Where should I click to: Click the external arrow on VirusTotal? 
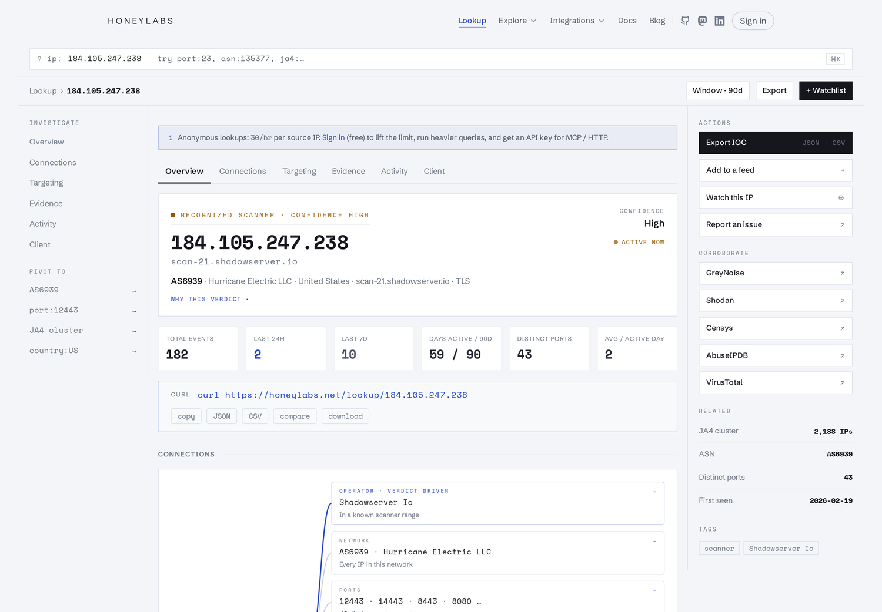[x=842, y=383]
